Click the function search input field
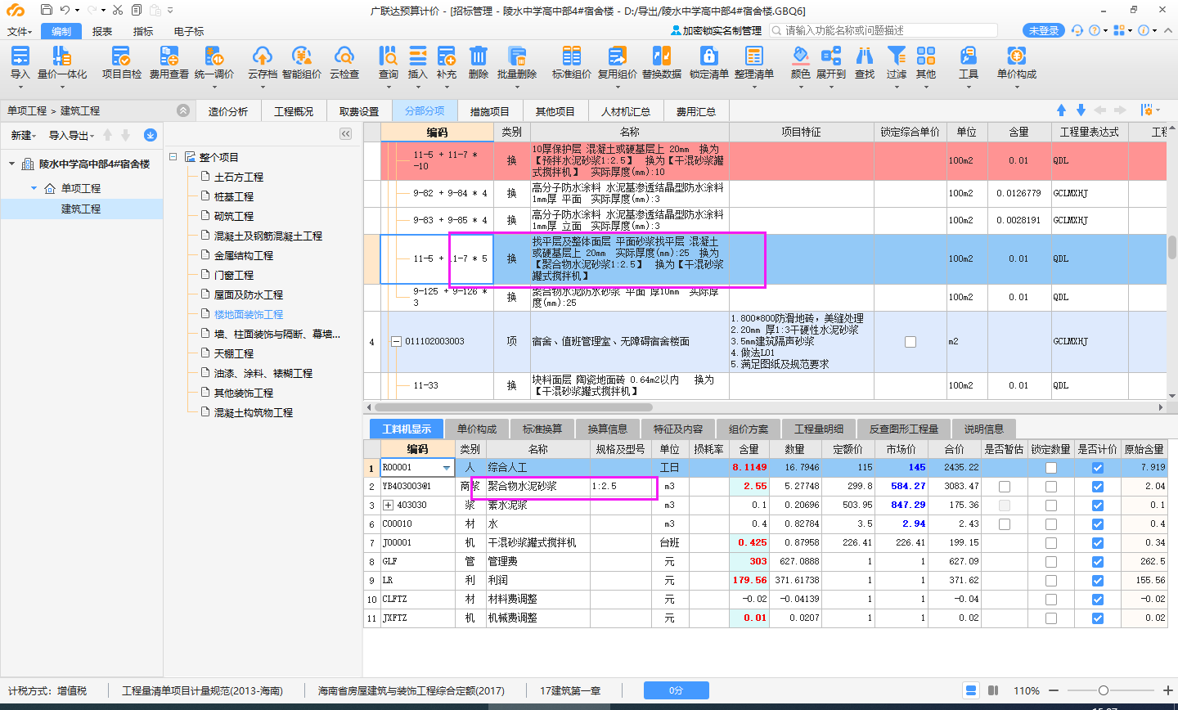This screenshot has height=710, width=1178. (885, 30)
